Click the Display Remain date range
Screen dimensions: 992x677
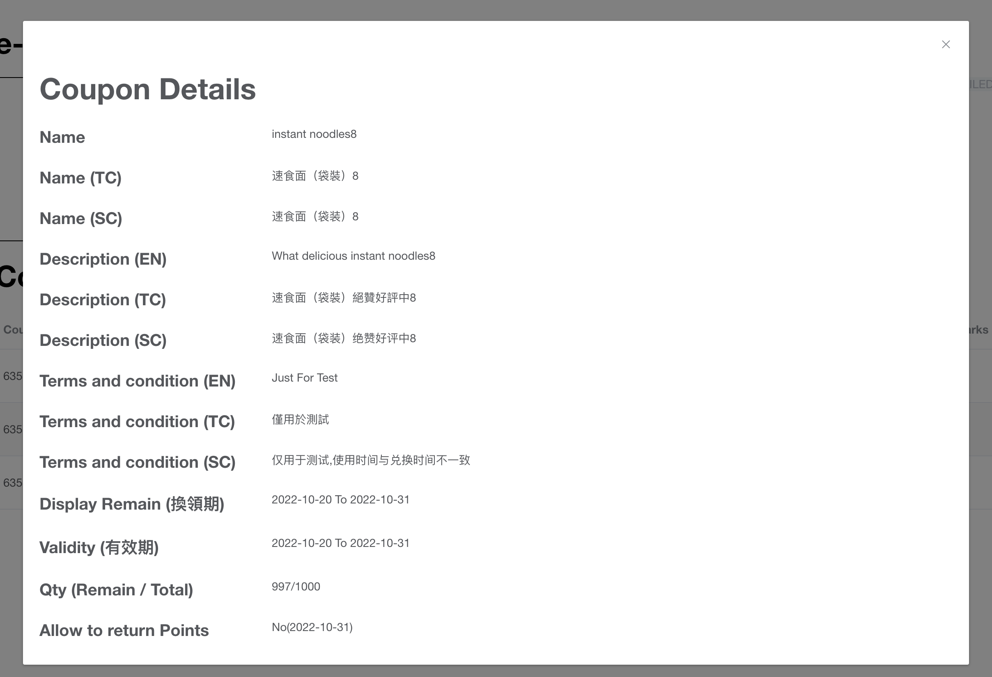340,499
